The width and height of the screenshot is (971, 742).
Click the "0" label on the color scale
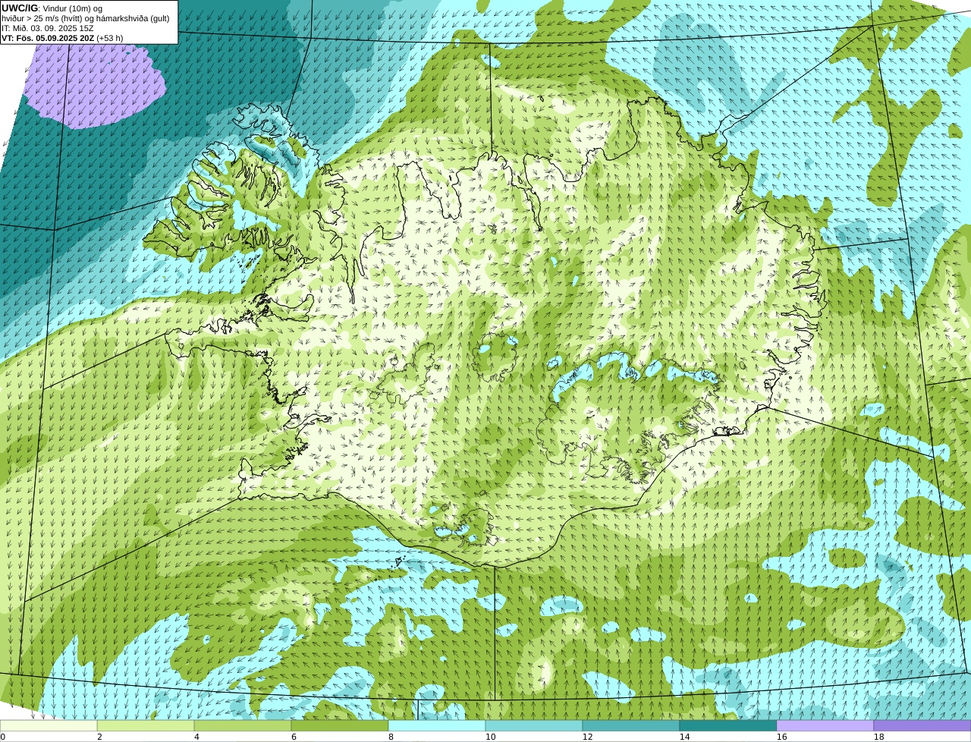coord(3,737)
